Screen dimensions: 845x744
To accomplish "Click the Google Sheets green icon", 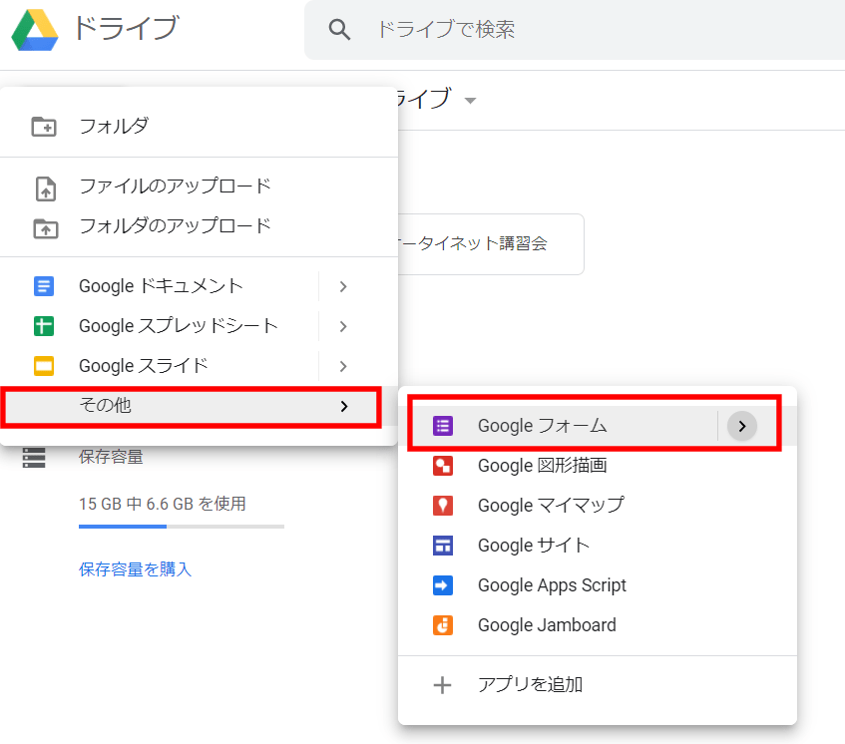I will point(44,326).
